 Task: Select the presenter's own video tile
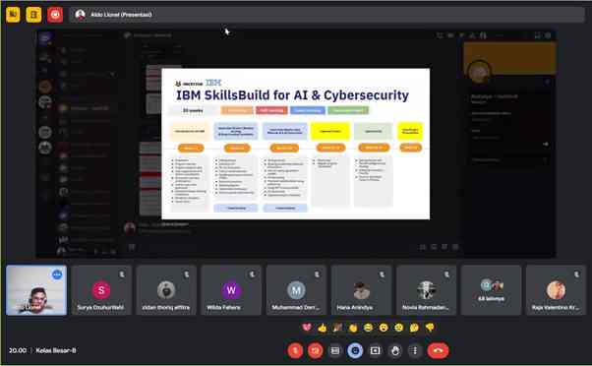tap(36, 290)
